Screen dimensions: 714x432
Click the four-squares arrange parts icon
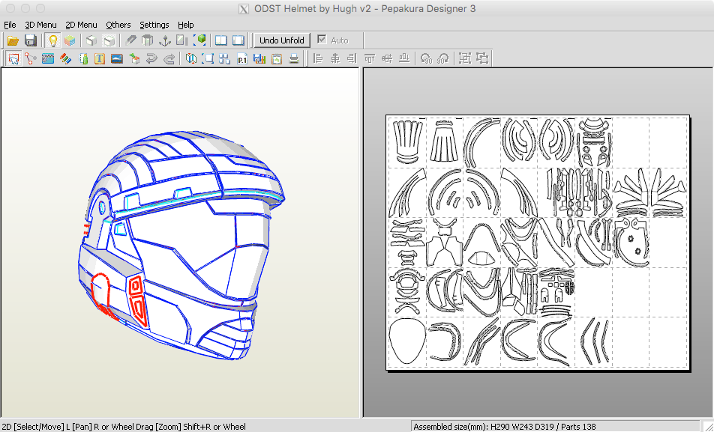pyautogui.click(x=224, y=58)
